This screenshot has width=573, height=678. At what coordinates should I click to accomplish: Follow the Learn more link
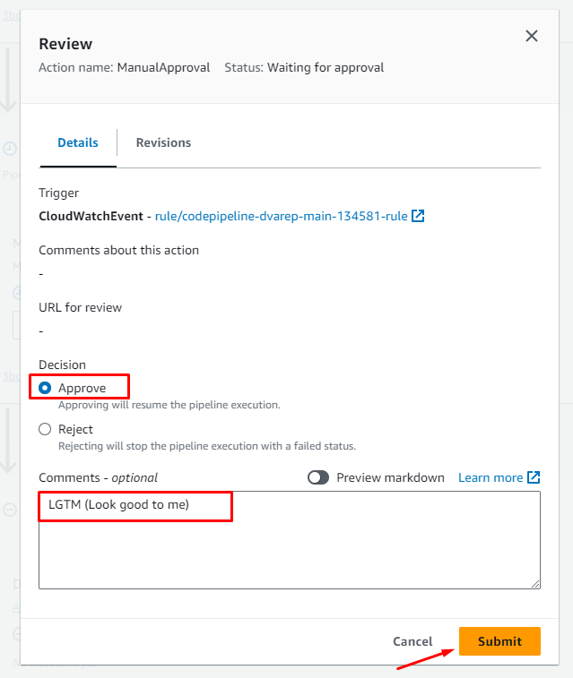click(490, 477)
